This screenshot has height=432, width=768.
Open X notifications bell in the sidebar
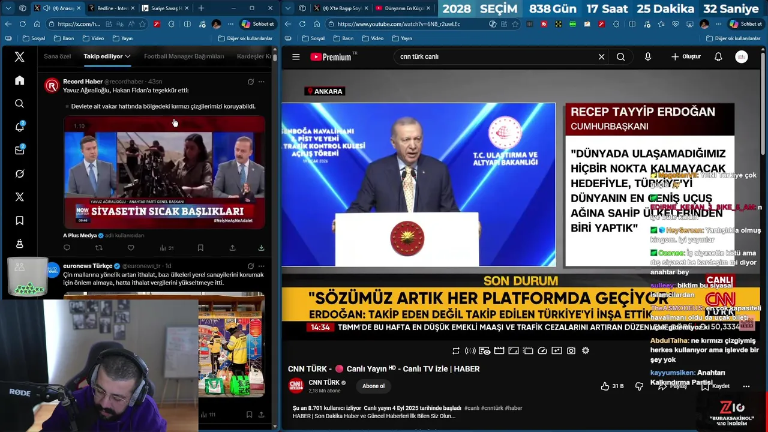tap(20, 127)
